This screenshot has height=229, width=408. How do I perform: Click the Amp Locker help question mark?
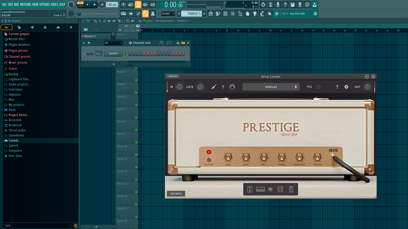[x=337, y=87]
